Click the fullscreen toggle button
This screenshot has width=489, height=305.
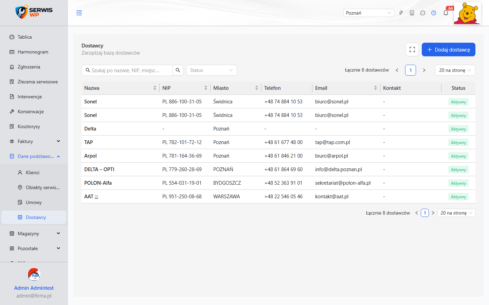click(412, 49)
